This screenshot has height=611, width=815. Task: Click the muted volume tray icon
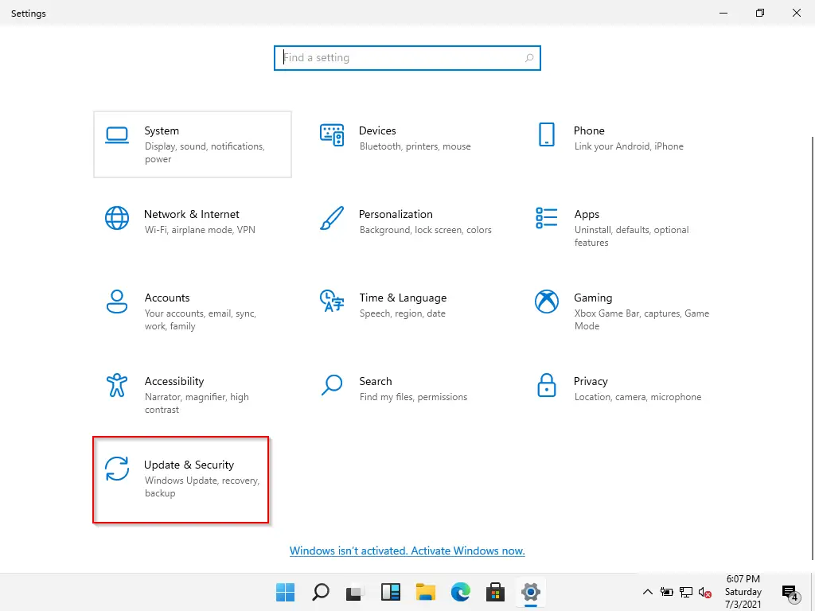pos(705,592)
